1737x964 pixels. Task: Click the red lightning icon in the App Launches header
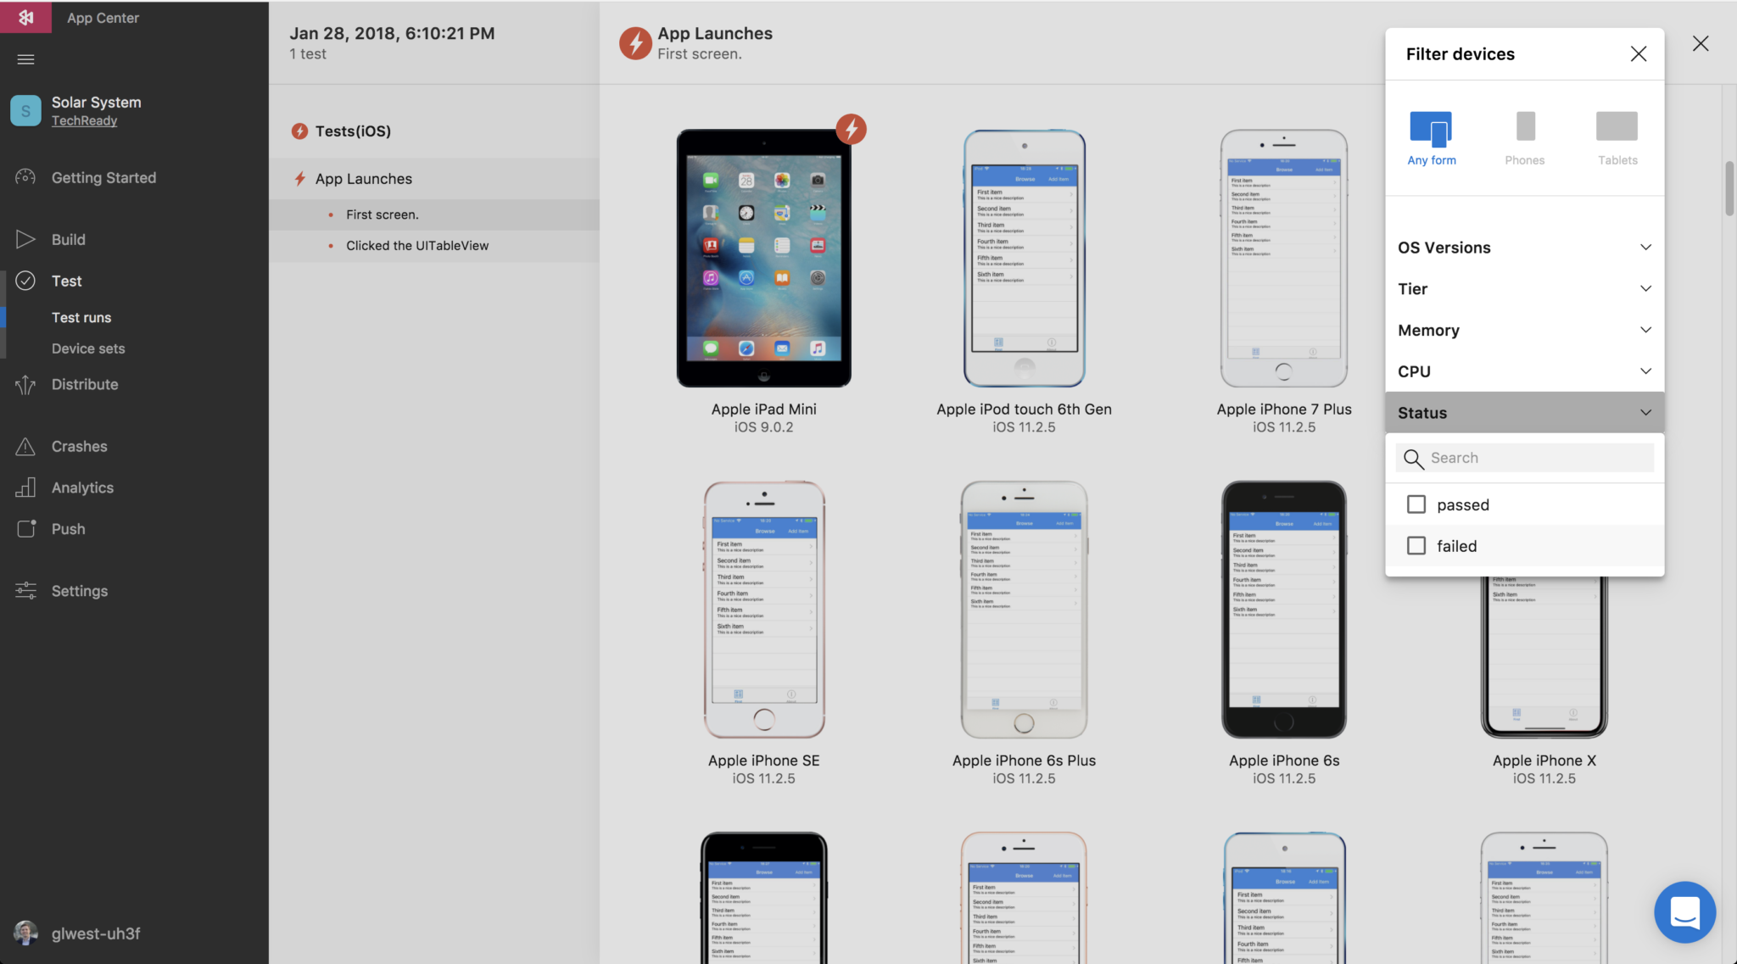tap(635, 43)
